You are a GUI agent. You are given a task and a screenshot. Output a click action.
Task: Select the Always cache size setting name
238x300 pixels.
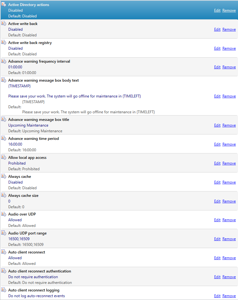pyautogui.click(x=23, y=196)
